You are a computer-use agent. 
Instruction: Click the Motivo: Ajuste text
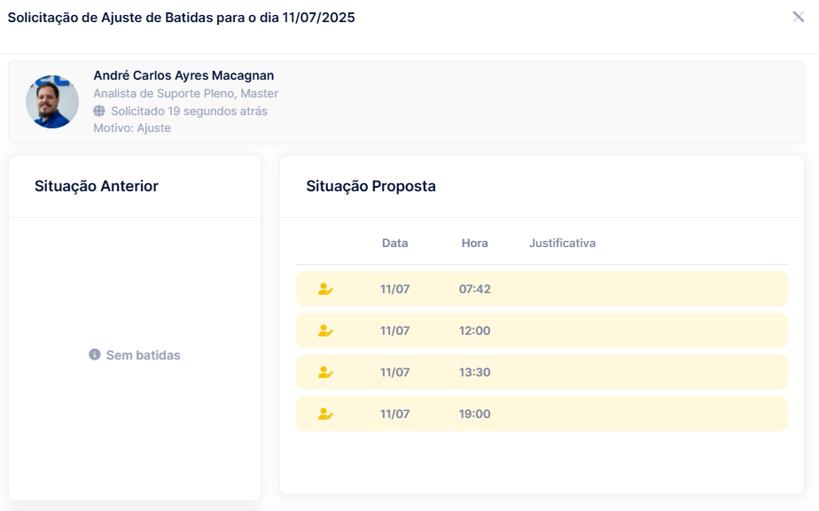coord(132,128)
